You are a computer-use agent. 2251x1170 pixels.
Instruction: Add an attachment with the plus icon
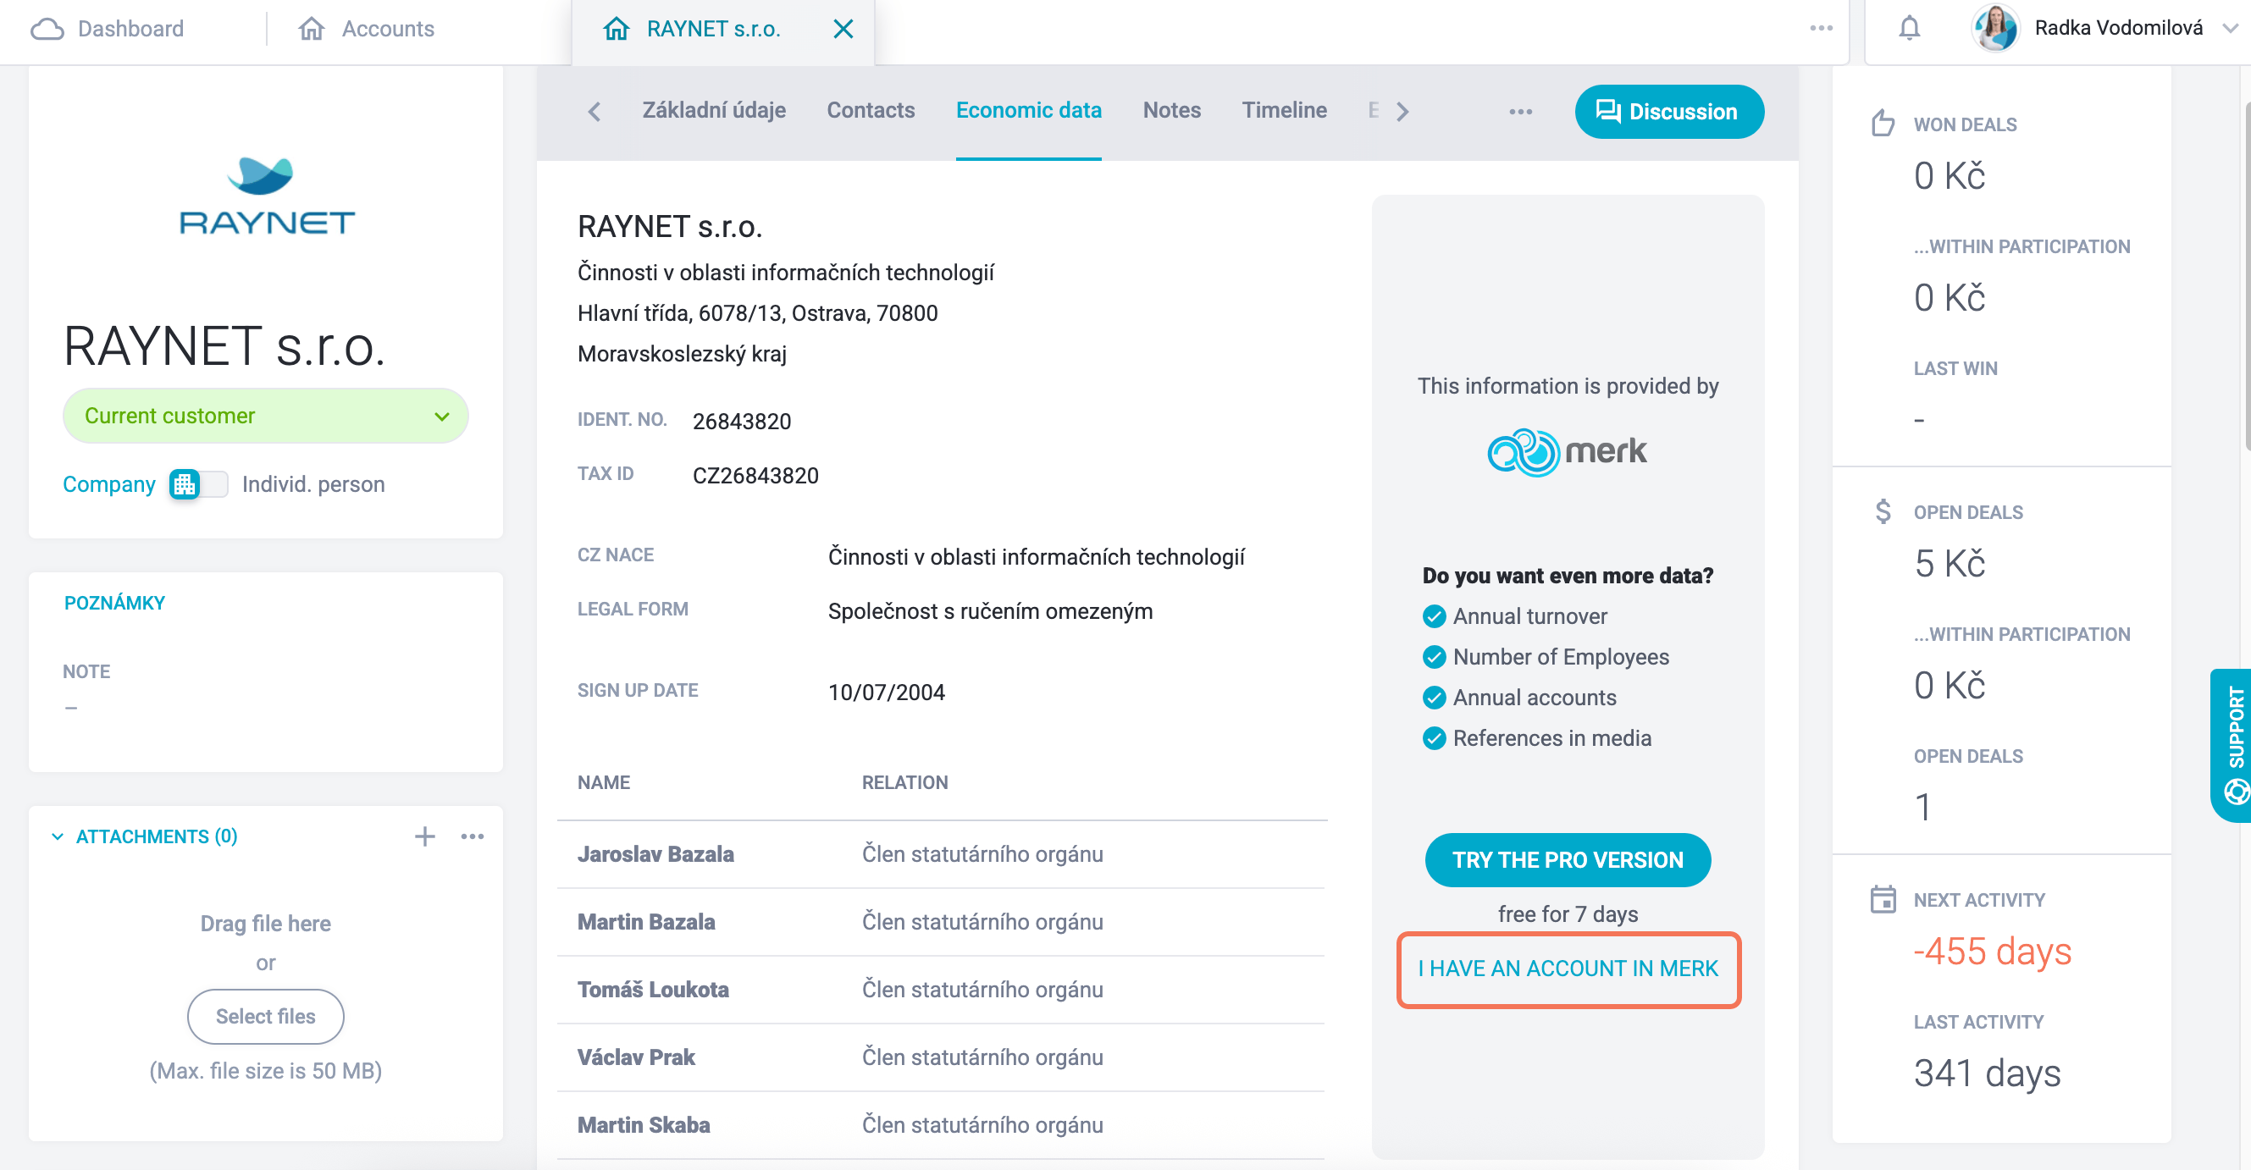click(x=424, y=836)
